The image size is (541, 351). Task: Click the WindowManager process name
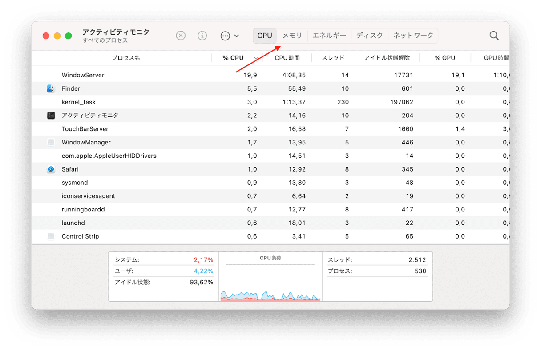(x=86, y=142)
